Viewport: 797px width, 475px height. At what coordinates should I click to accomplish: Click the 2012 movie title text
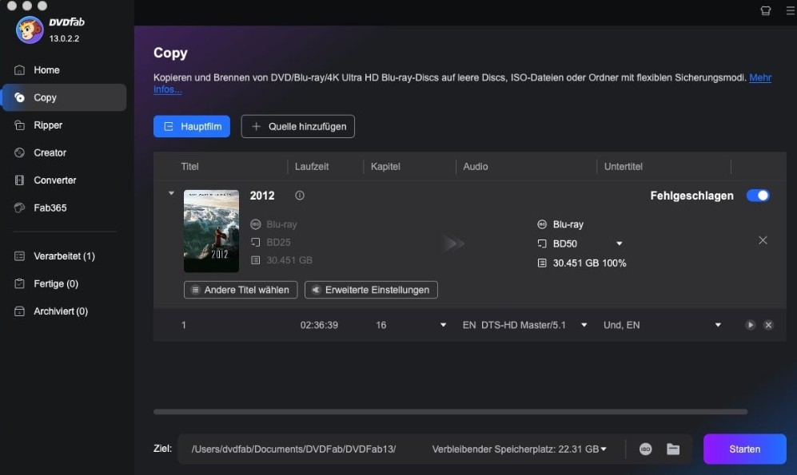pos(262,196)
